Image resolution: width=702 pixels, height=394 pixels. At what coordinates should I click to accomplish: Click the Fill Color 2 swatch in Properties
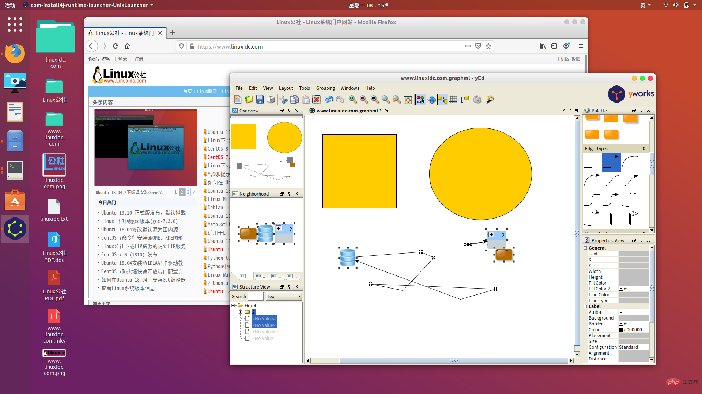[621, 289]
